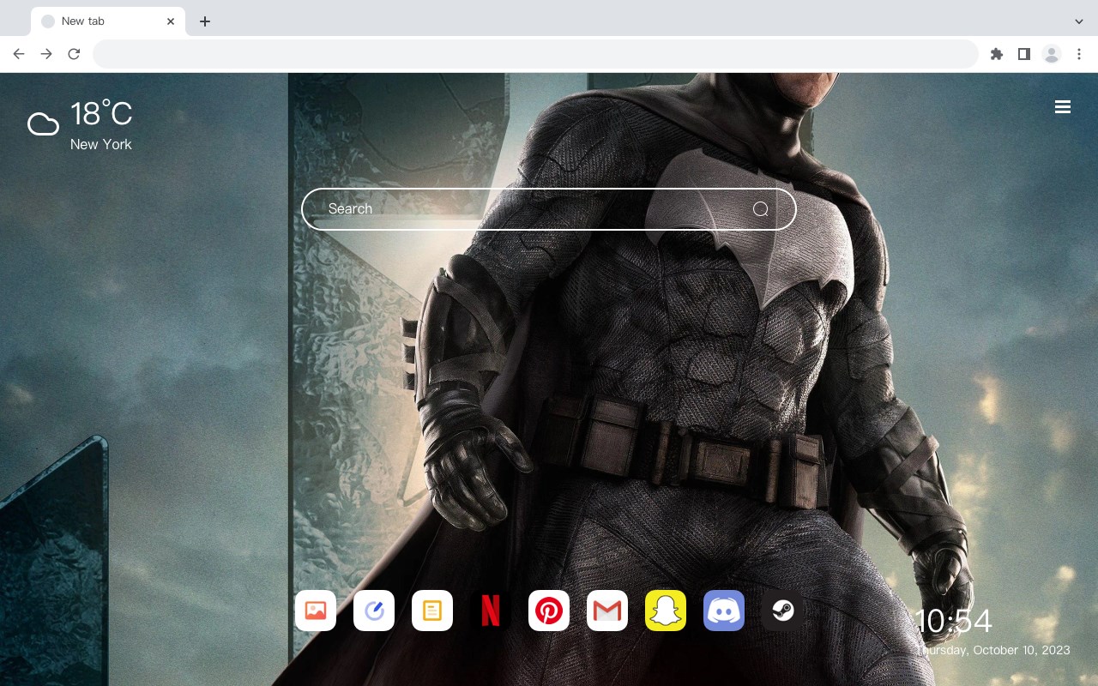This screenshot has width=1098, height=686.
Task: Launch the Netflix shortcut
Action: tap(491, 611)
